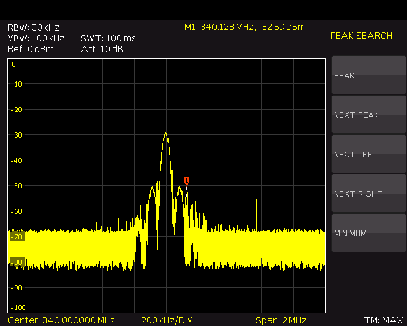Select the Center: 340.000000 MHz readout

click(x=61, y=320)
